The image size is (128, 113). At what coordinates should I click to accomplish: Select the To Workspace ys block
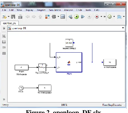pyautogui.click(x=110, y=62)
